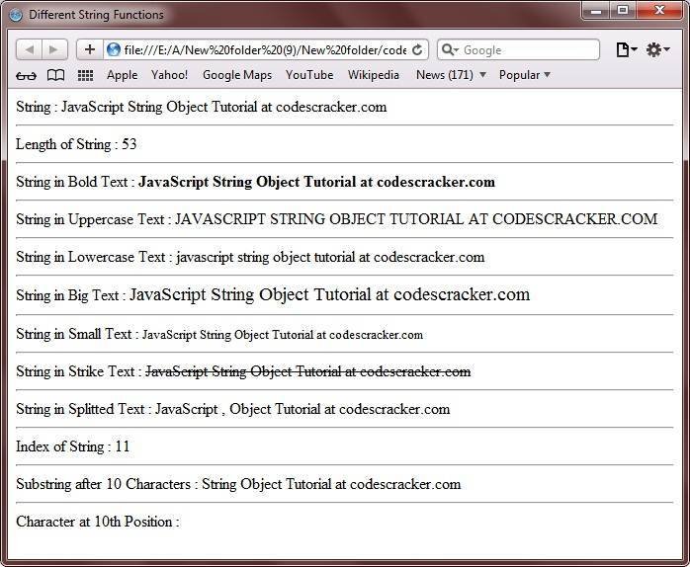The image size is (690, 567).
Task: Click the globe site icon in address bar
Action: [x=113, y=49]
